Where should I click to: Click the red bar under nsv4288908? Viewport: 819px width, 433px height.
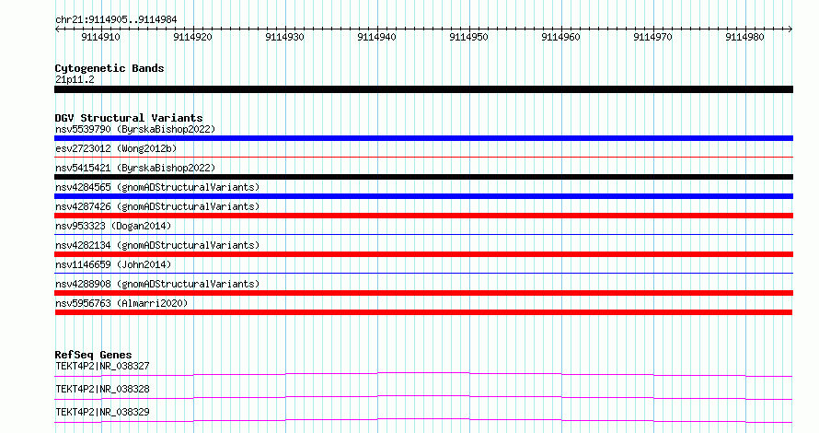[423, 293]
